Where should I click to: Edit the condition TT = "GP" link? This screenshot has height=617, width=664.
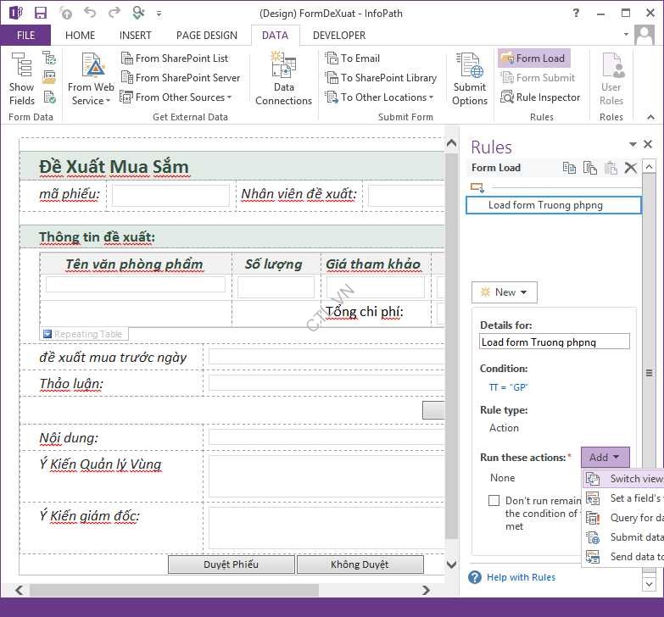(509, 387)
